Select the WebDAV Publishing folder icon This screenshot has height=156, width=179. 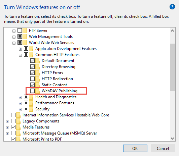tap(37, 91)
